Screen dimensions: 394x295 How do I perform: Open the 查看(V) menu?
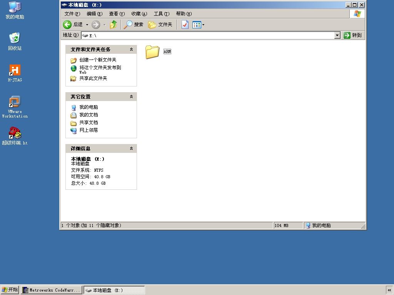[117, 14]
